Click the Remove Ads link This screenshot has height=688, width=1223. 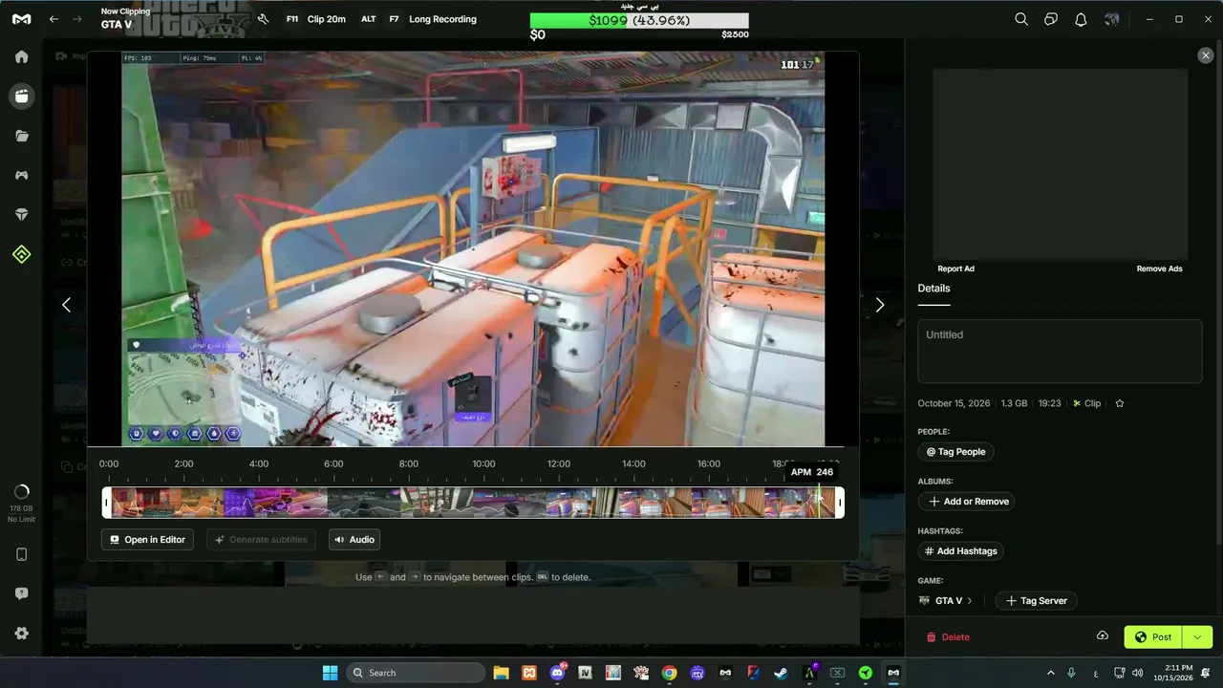coord(1159,269)
